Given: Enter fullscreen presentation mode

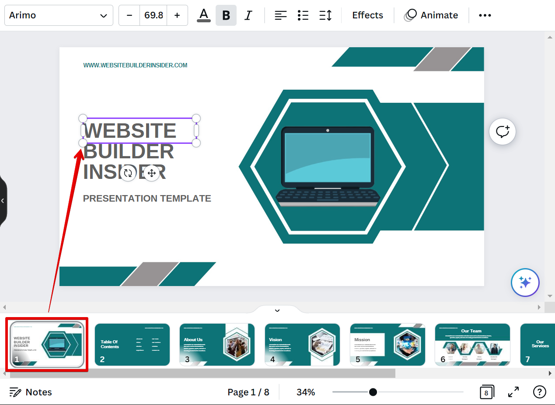Looking at the screenshot, I should (x=513, y=392).
